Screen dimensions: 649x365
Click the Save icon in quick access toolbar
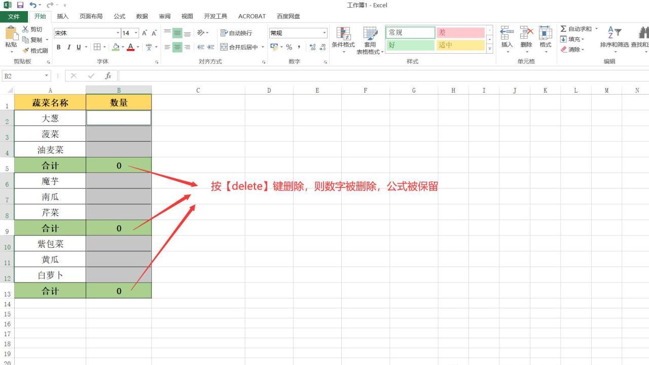(20, 5)
